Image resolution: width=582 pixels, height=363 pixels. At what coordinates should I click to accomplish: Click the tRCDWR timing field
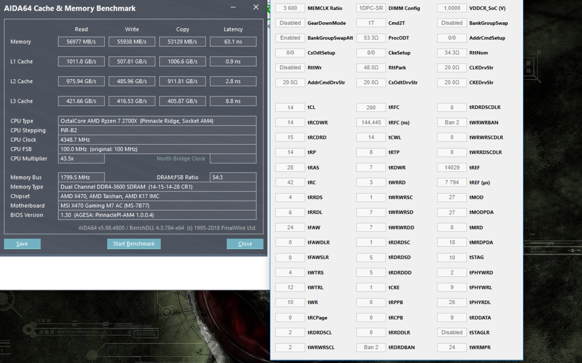(290, 122)
